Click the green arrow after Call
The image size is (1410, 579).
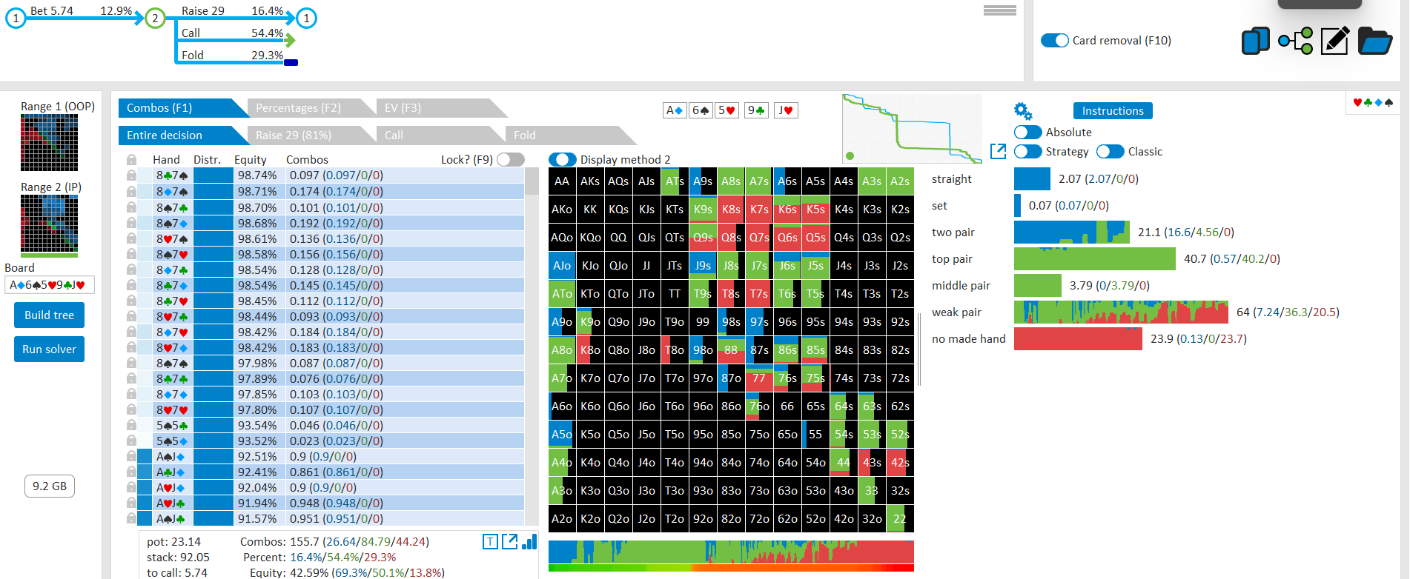pyautogui.click(x=290, y=40)
